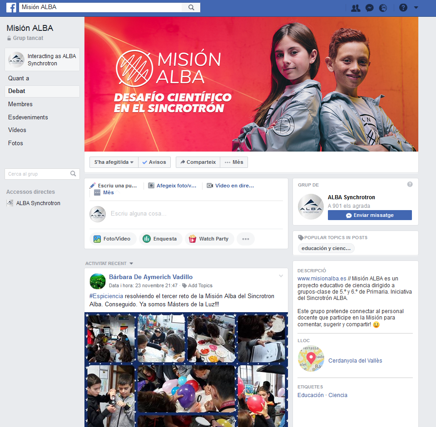Click the search magnifier button in top bar
436x427 pixels.
[x=191, y=8]
